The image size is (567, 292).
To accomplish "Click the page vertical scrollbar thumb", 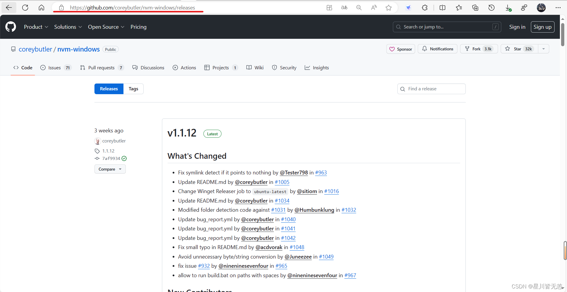I will tap(563, 35).
